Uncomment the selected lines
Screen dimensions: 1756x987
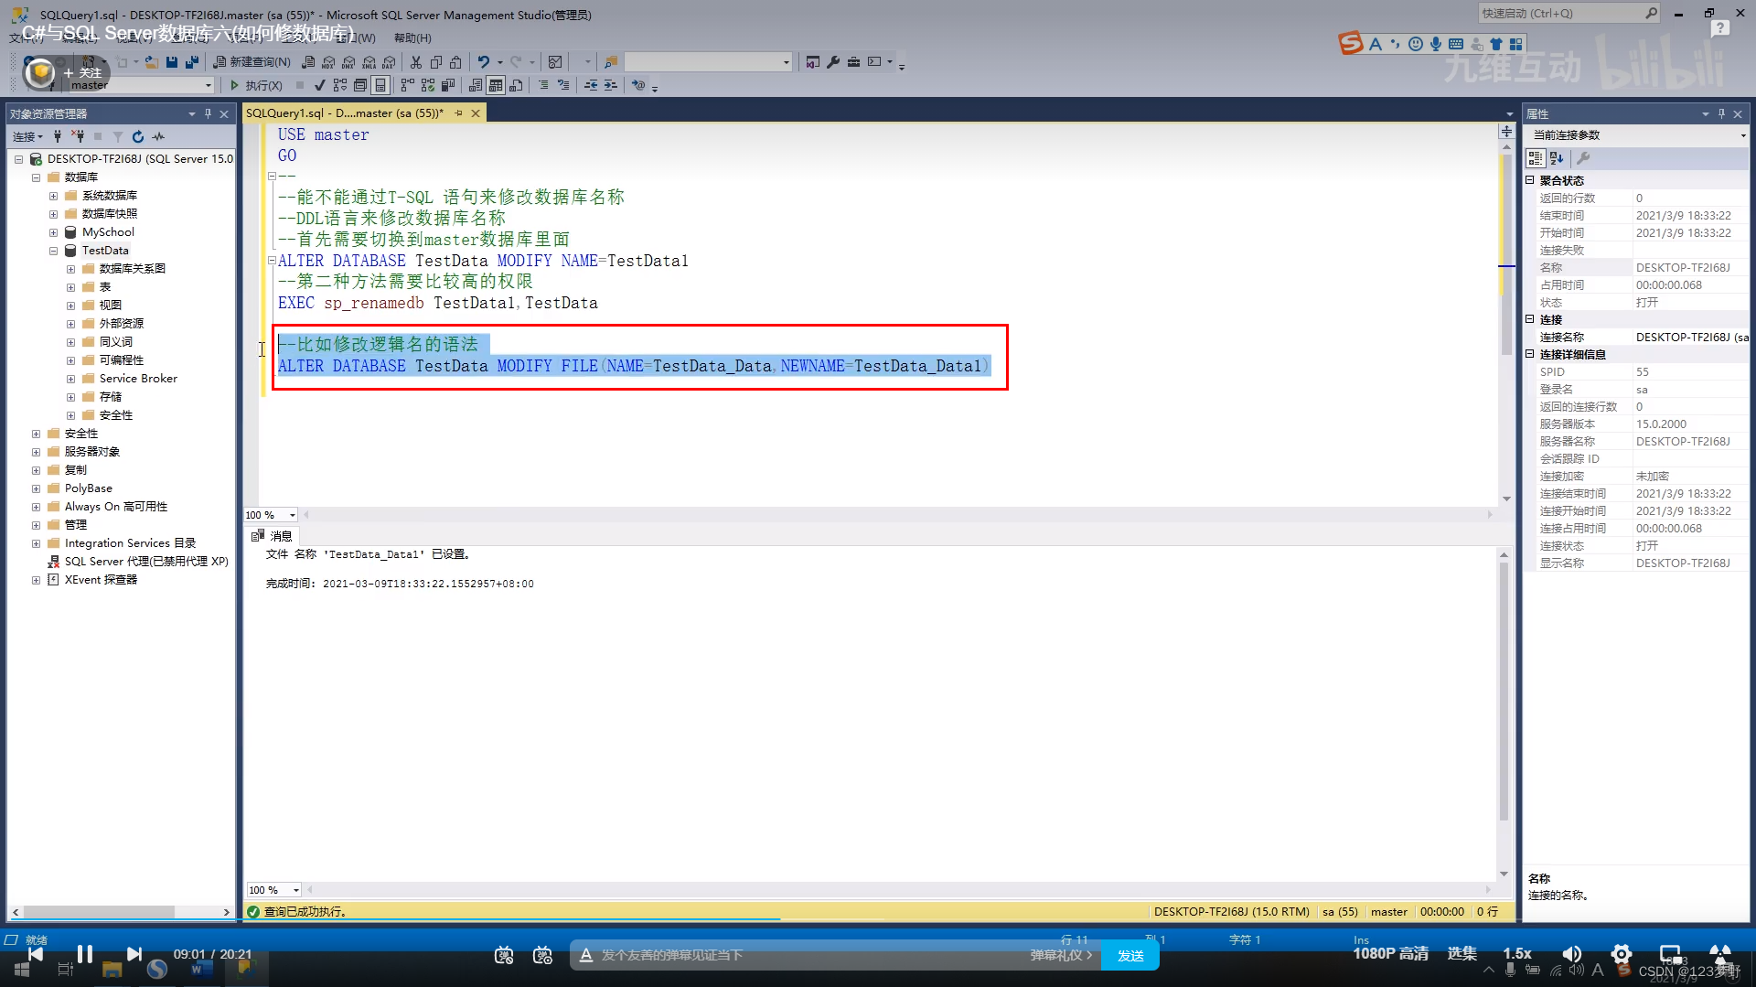(x=563, y=85)
